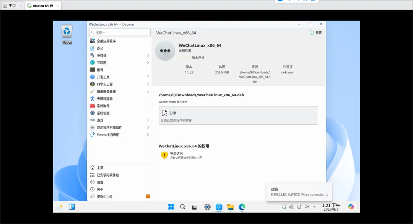Image resolution: width=413 pixels, height=224 pixels.
Task: Select the System Settings category icon
Action: click(x=93, y=113)
